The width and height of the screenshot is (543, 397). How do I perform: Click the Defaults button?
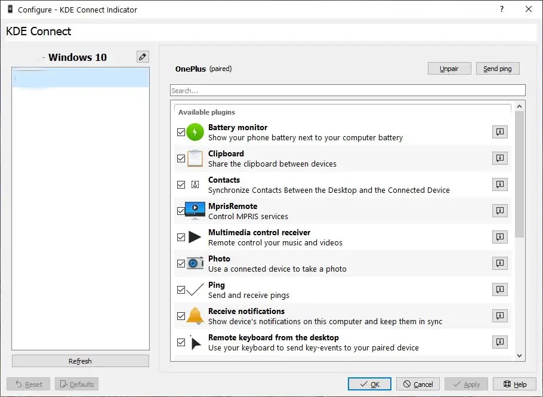point(76,384)
